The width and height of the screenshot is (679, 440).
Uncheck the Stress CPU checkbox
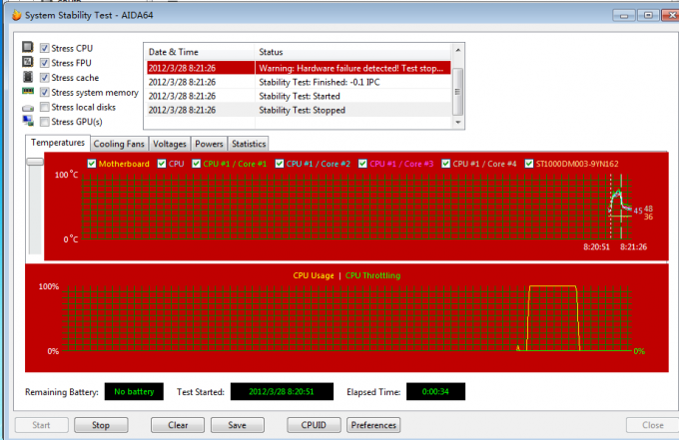[44, 48]
